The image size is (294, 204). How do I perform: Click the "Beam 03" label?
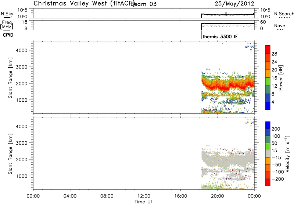(x=144, y=4)
